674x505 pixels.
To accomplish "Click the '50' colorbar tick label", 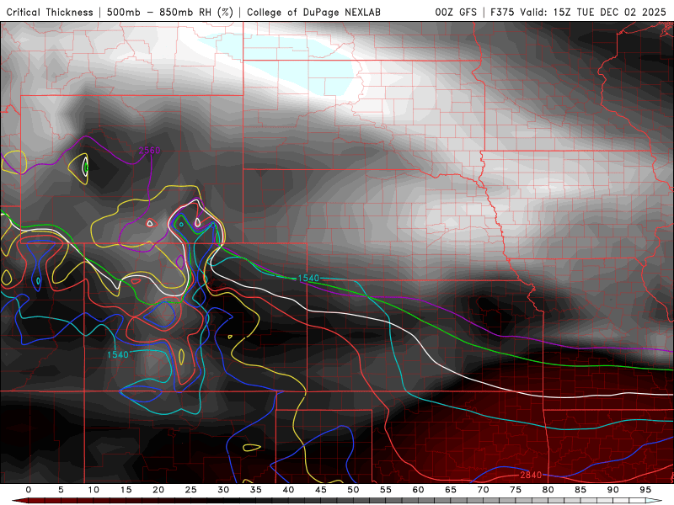I will [353, 490].
